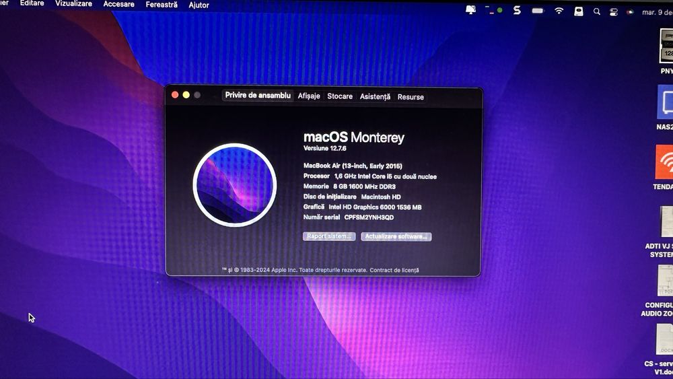This screenshot has width=673, height=379.
Task: Click the Intel HD Graphics 6000 value
Action: (x=375, y=207)
